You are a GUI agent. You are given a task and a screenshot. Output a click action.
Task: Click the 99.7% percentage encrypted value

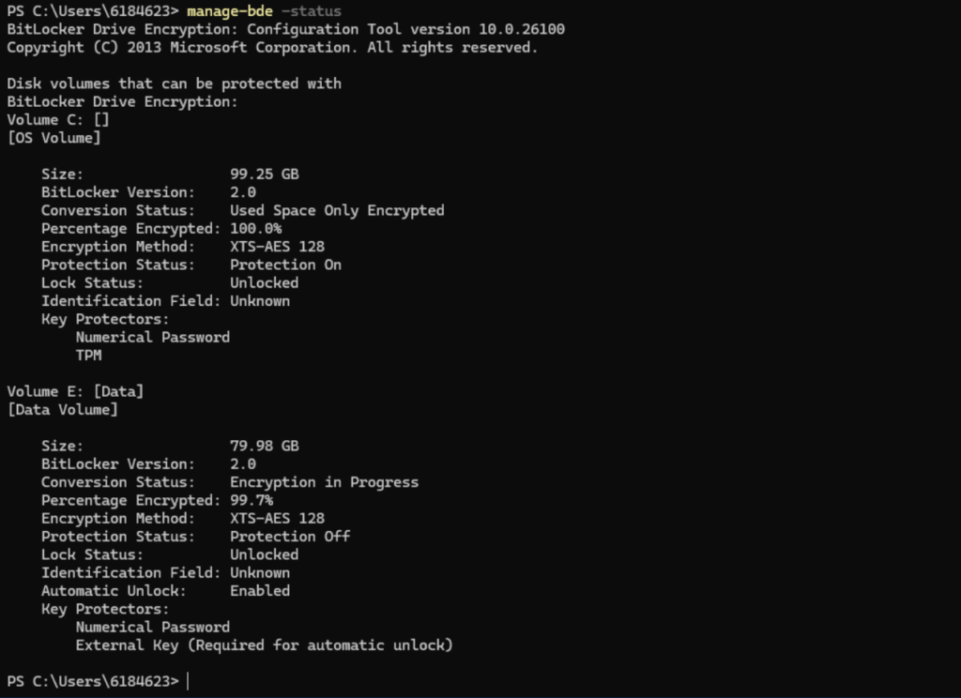pyautogui.click(x=252, y=500)
